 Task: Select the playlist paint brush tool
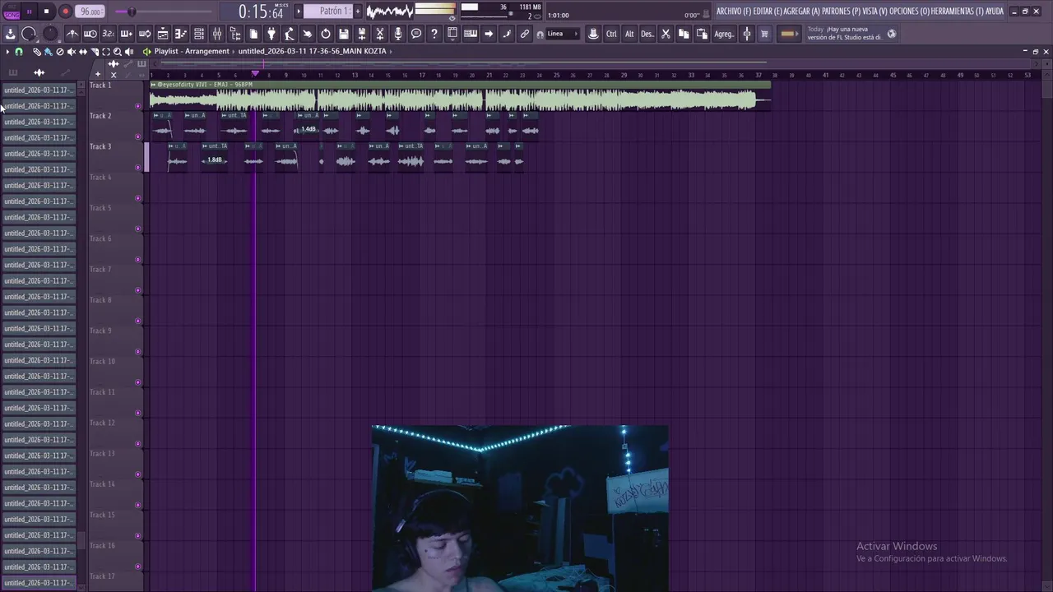tap(48, 52)
